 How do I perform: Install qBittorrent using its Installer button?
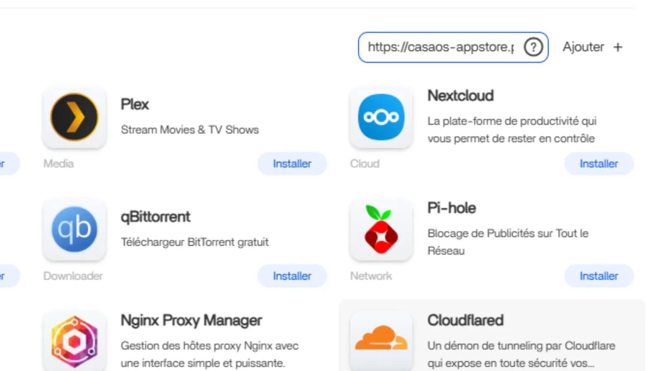click(x=292, y=276)
